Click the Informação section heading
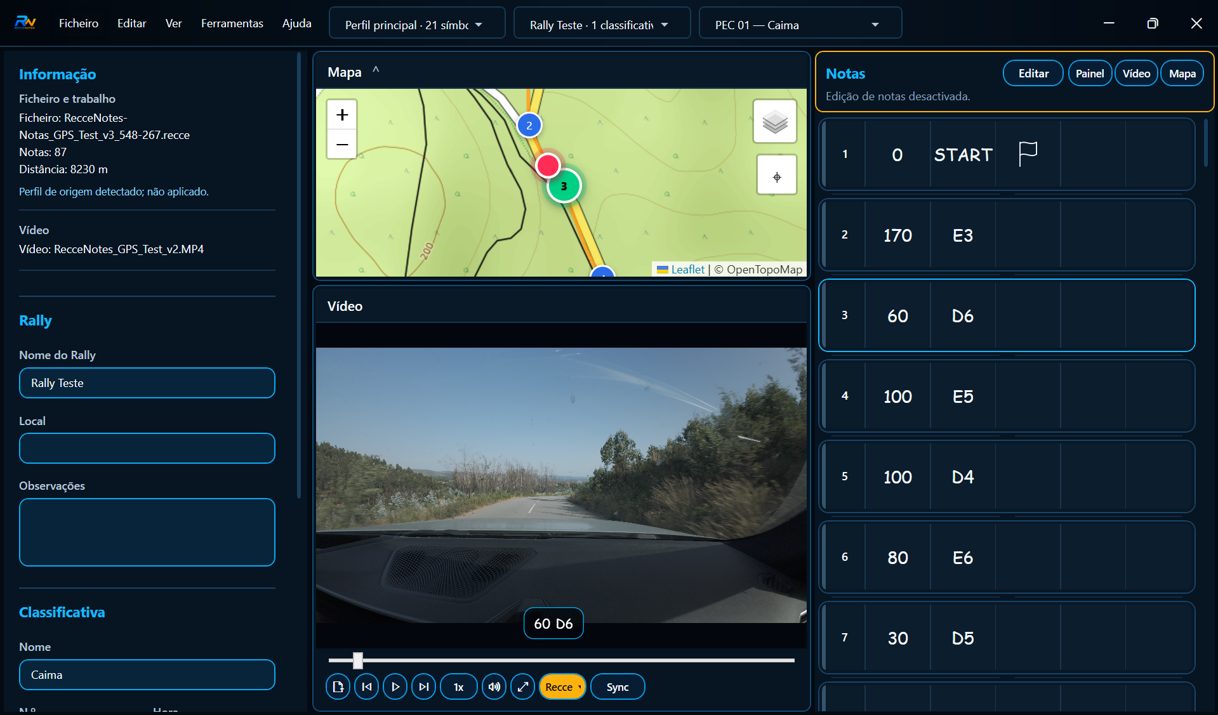The image size is (1218, 715). [57, 74]
